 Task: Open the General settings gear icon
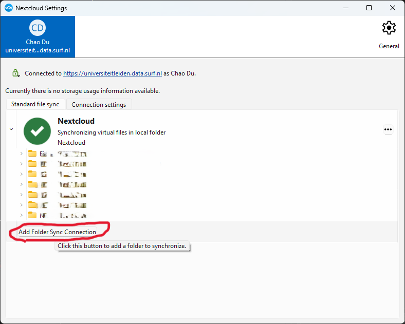(389, 28)
